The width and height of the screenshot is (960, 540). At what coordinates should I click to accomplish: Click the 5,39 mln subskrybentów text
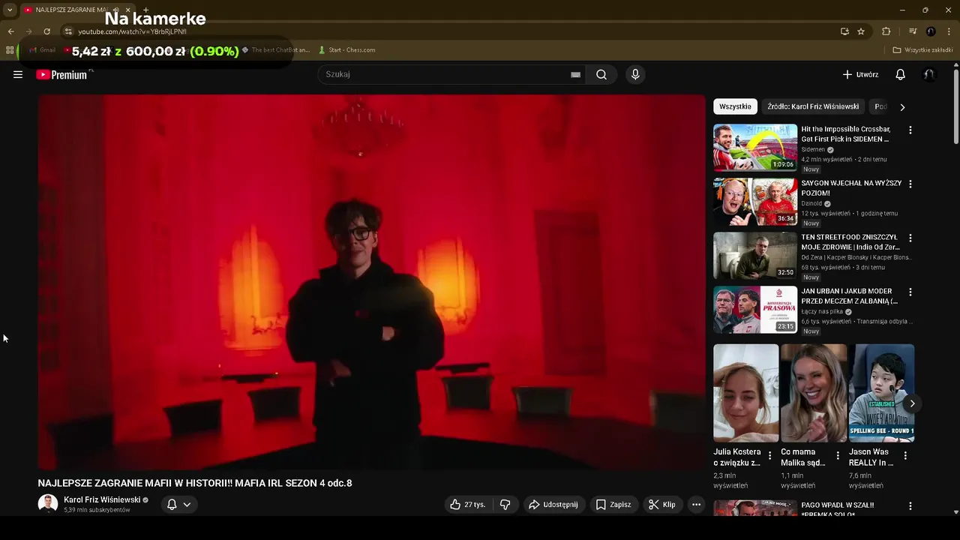point(97,510)
